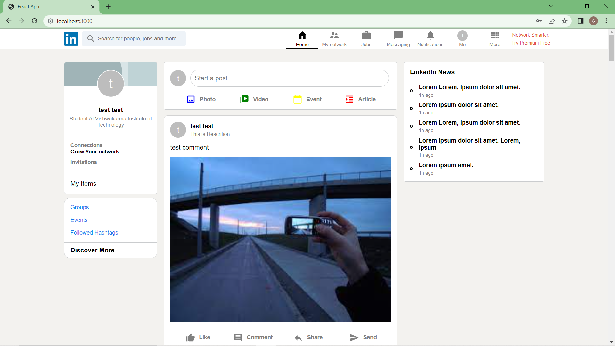The height and width of the screenshot is (346, 615).
Task: Click the Event calendar icon
Action: [298, 99]
